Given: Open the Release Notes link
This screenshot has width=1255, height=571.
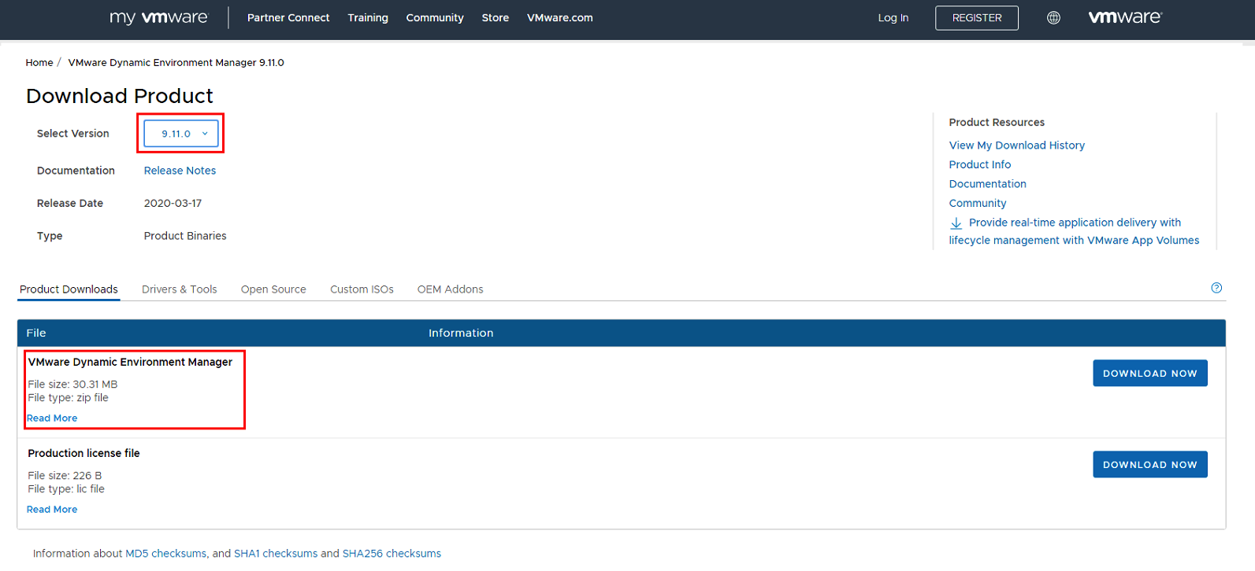Looking at the screenshot, I should tap(180, 171).
